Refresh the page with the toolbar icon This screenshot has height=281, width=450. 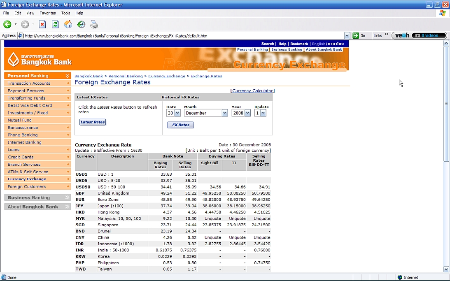[x=55, y=24]
